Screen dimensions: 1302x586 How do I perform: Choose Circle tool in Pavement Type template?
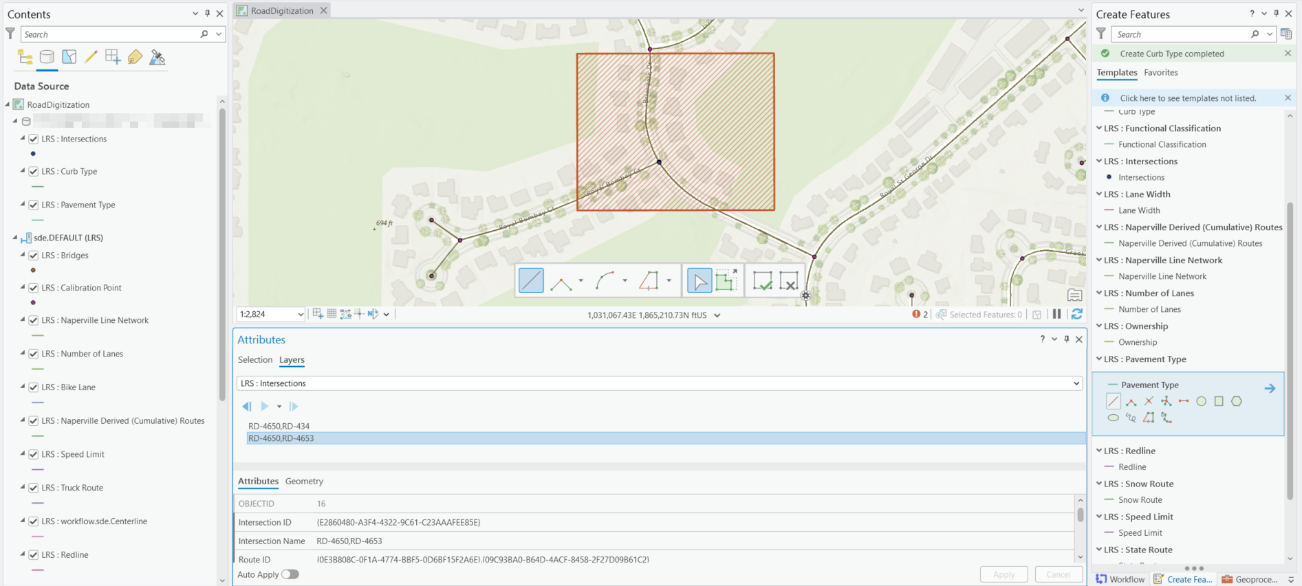point(1202,401)
